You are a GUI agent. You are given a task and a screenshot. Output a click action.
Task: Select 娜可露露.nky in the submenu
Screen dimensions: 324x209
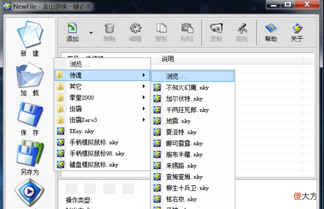coord(193,143)
